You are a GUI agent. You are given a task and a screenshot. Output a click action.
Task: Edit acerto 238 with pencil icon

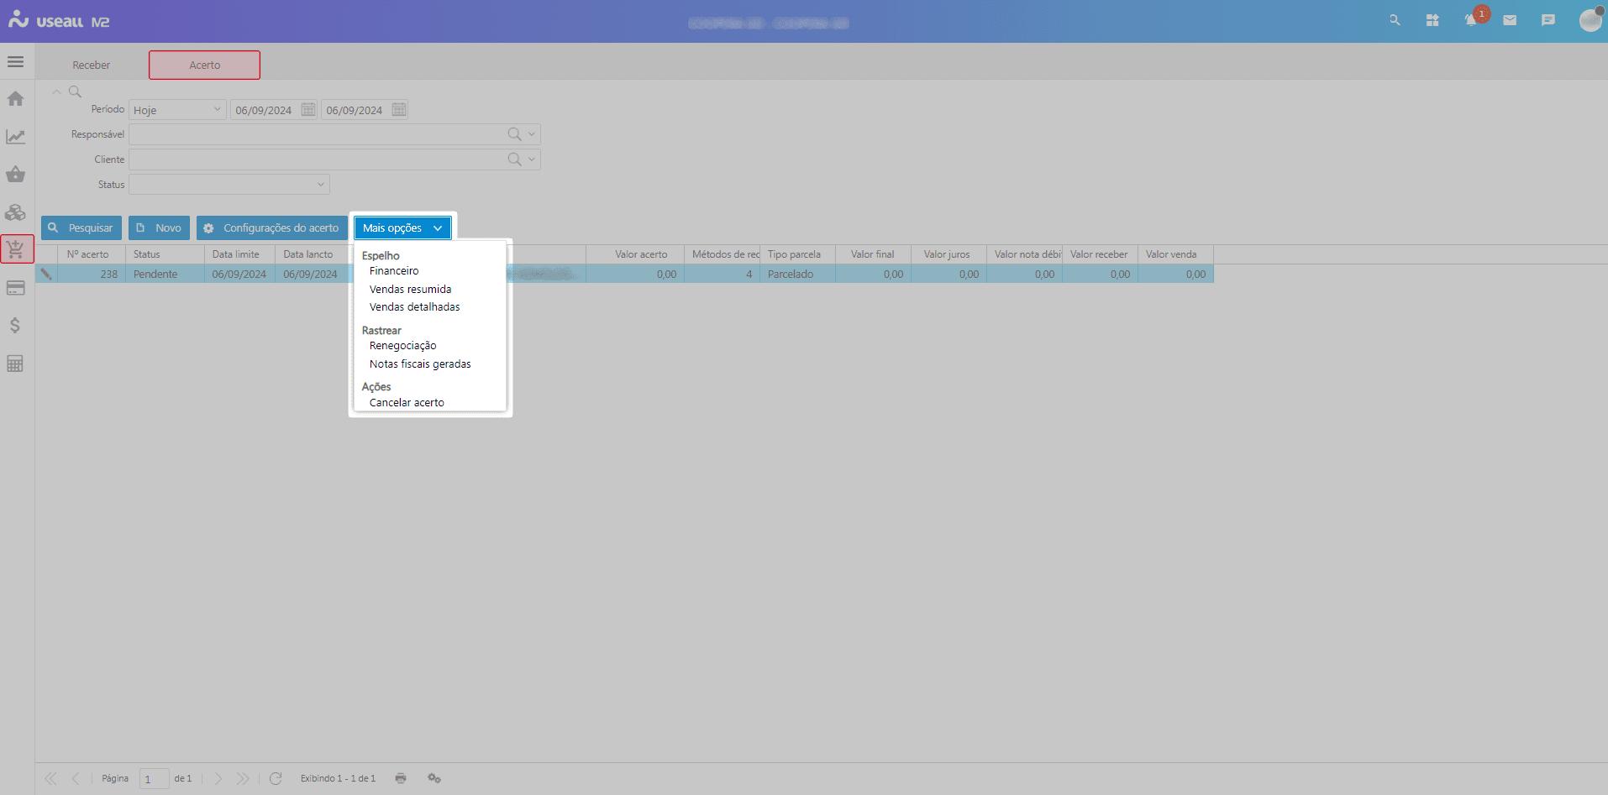(x=46, y=274)
